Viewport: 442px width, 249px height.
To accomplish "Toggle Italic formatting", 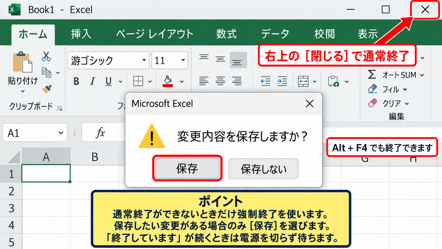I will [x=92, y=81].
